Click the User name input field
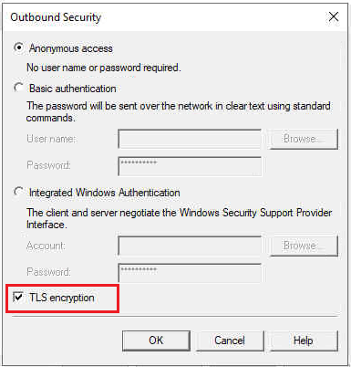This screenshot has width=351, height=367. (190, 139)
